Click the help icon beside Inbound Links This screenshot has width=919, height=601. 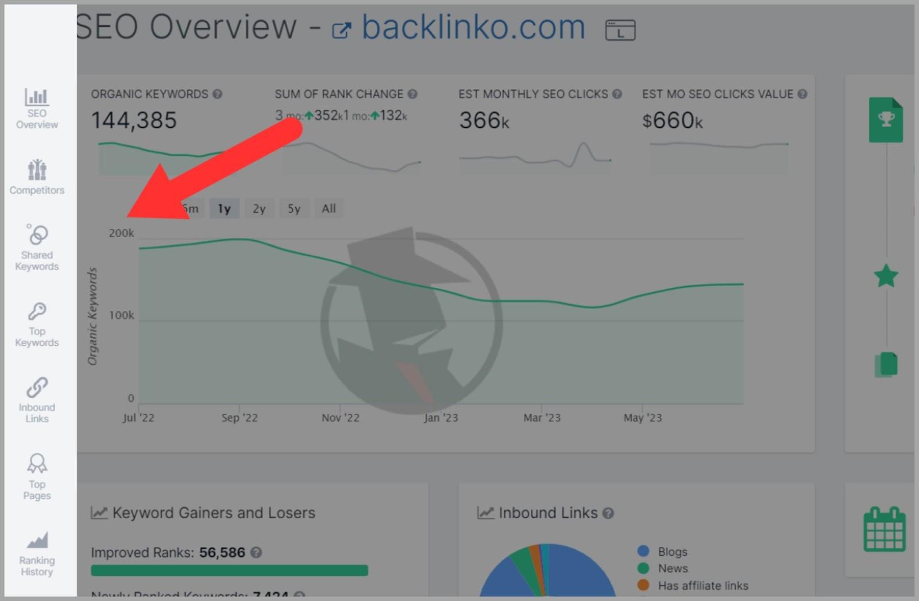608,513
